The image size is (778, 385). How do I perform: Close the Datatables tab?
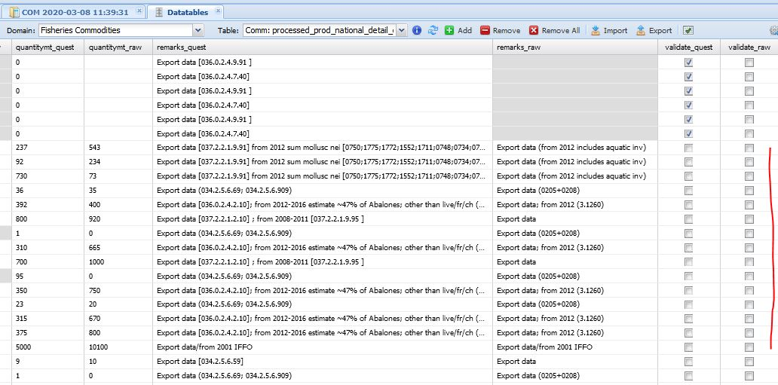pos(218,12)
